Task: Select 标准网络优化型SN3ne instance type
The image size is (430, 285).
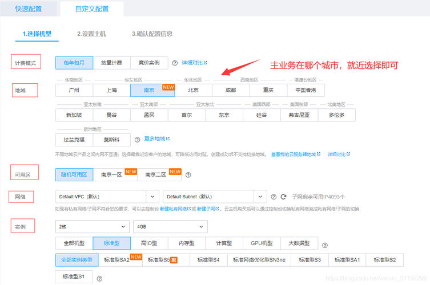Action: (x=259, y=260)
